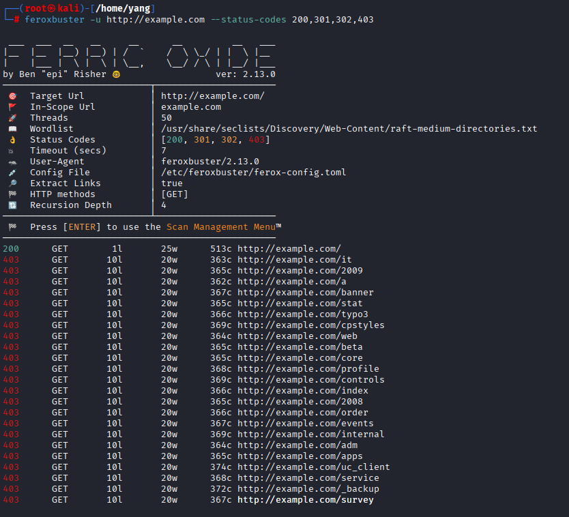The width and height of the screenshot is (569, 517).
Task: Click the feroxbuster command on the prompt line
Action: point(52,20)
